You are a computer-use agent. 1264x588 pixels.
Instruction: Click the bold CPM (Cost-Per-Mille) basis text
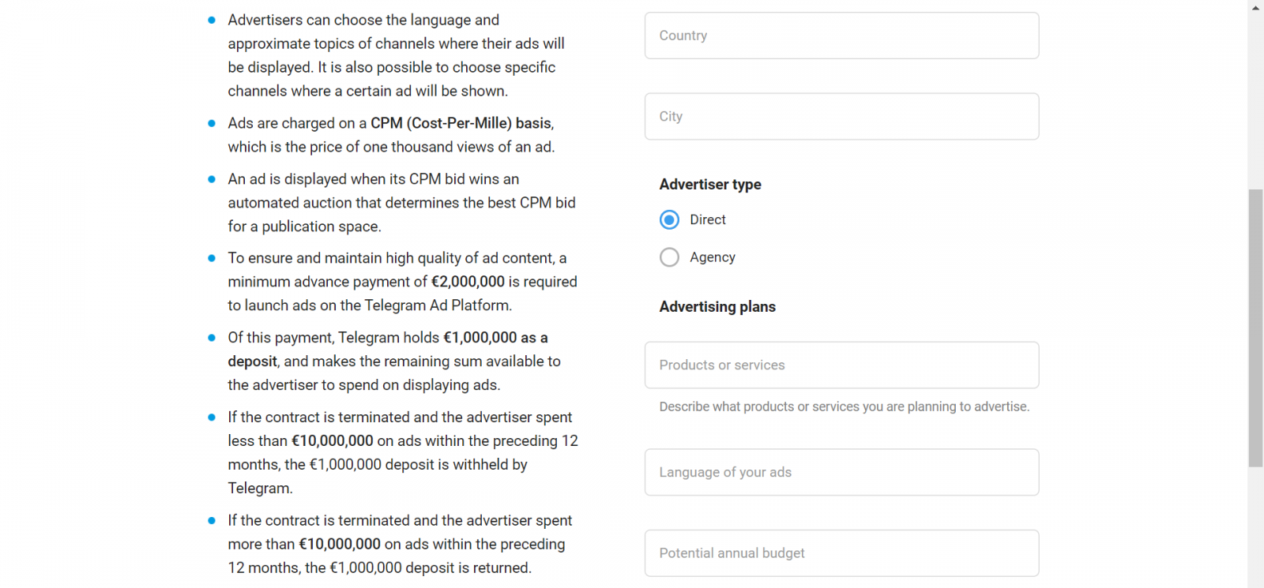pyautogui.click(x=461, y=123)
